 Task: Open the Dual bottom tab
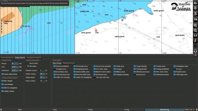[55, 110]
